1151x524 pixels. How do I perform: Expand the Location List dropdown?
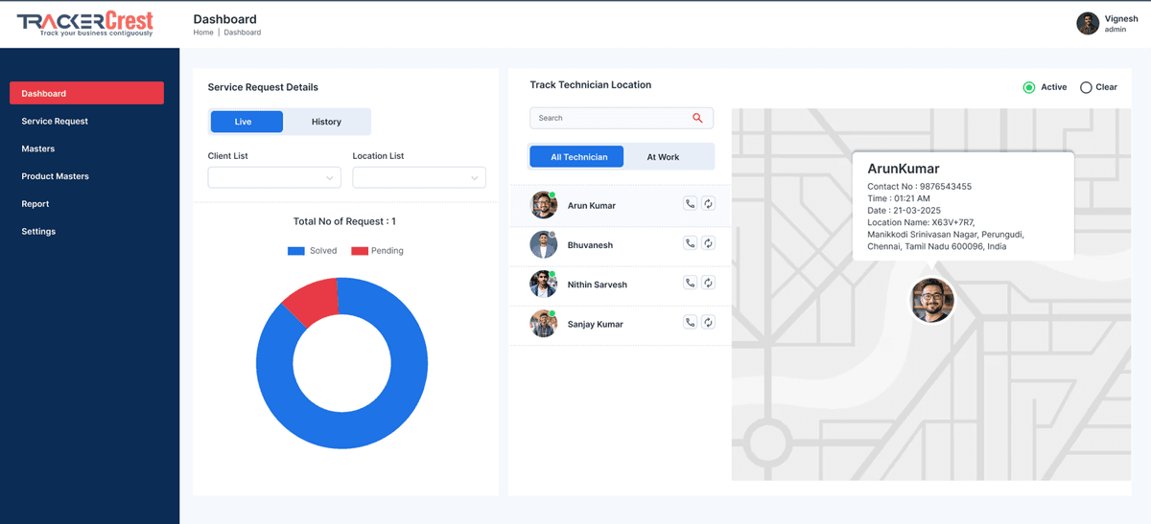(x=419, y=177)
